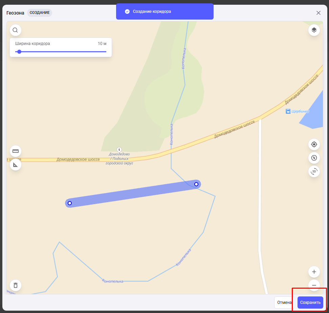Image resolution: width=329 pixels, height=313 pixels.
Task: Click the Отмена button
Action: [x=284, y=303]
